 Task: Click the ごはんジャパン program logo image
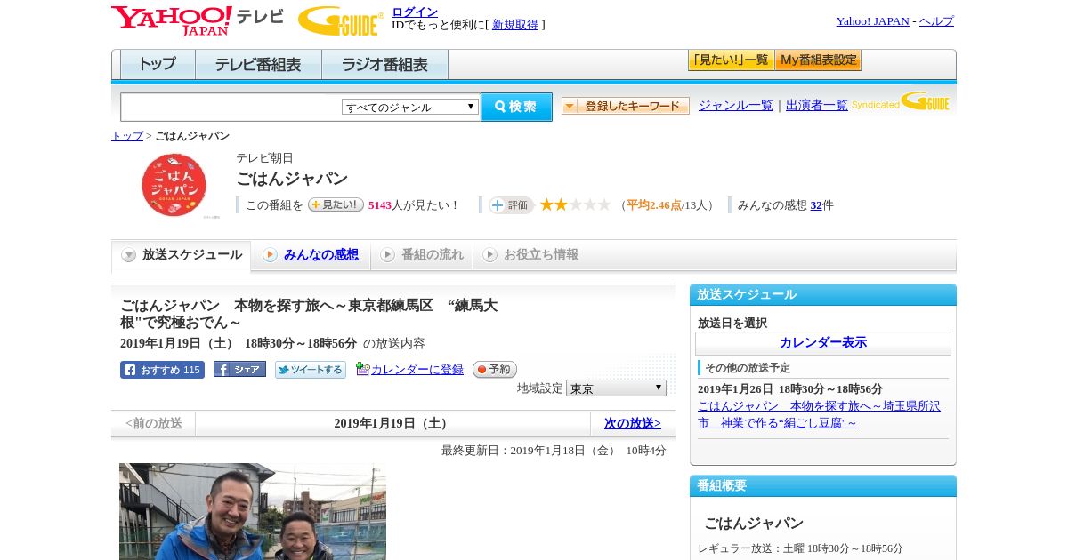coord(174,185)
